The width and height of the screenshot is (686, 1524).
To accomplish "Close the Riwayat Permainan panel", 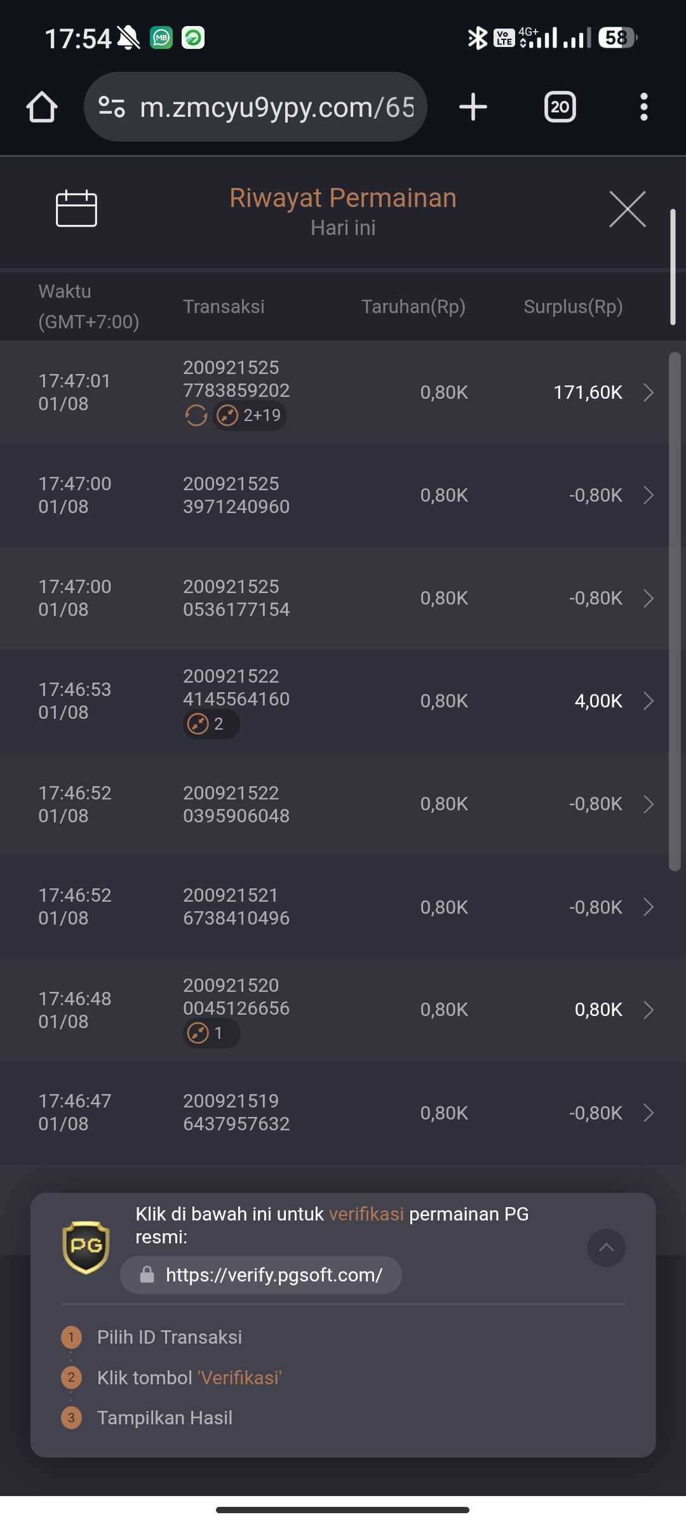I will pos(627,208).
